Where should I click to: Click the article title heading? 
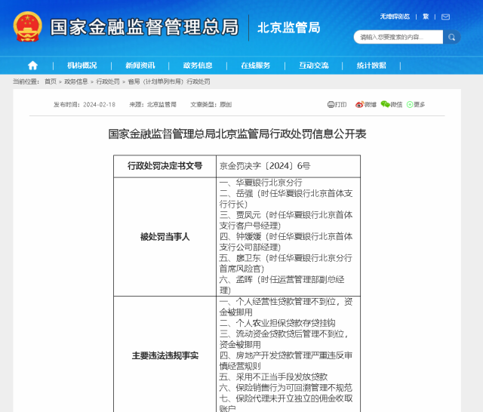click(237, 134)
